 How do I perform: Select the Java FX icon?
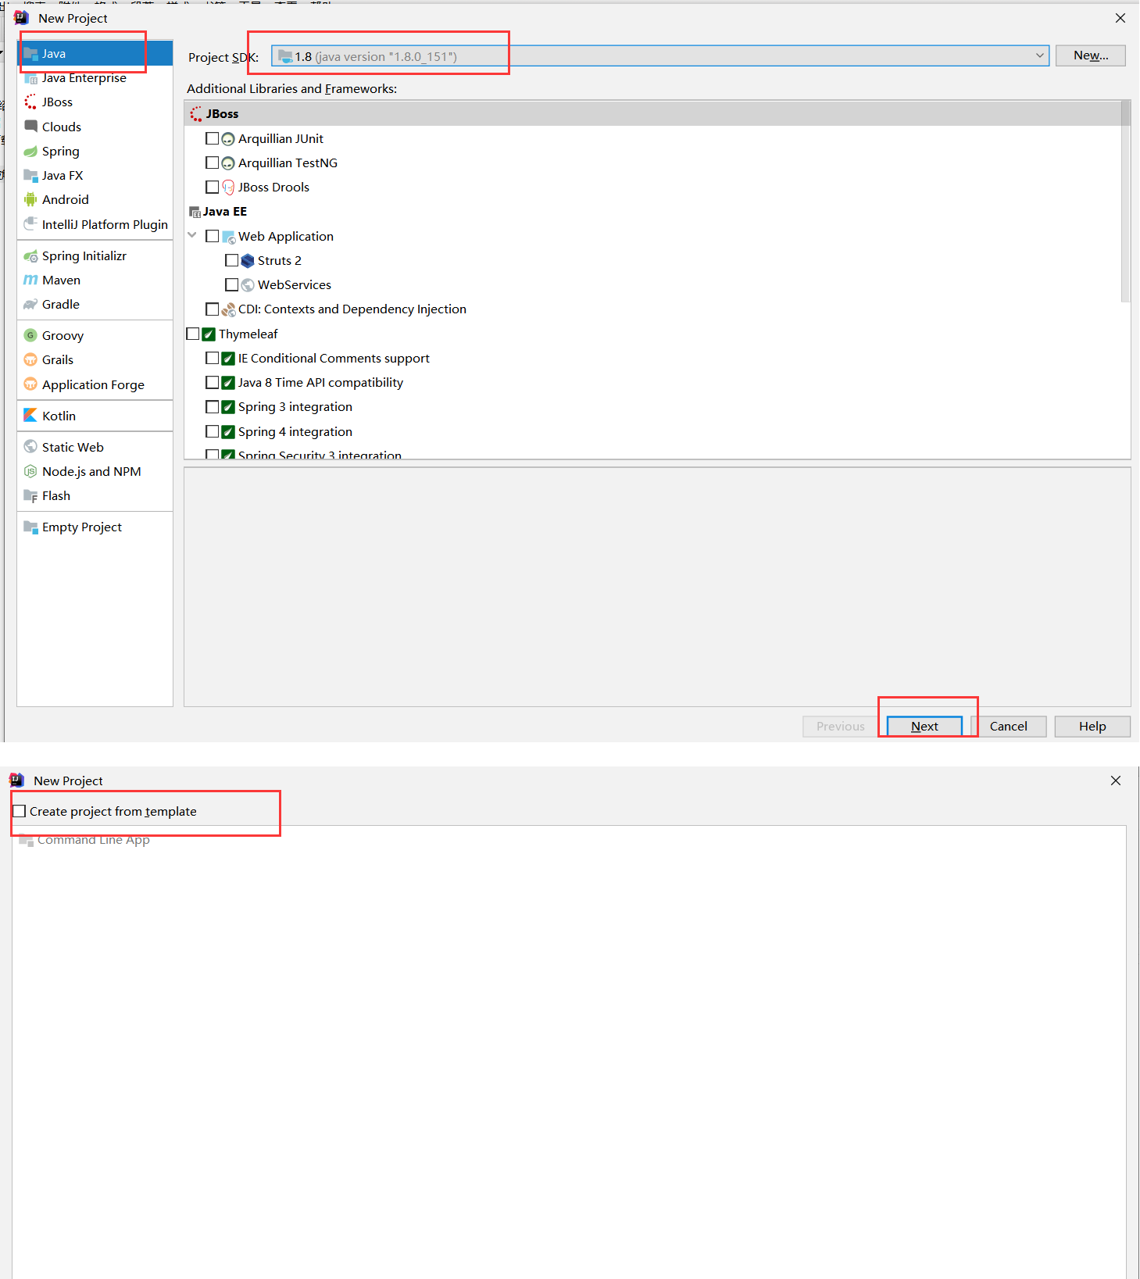(30, 175)
